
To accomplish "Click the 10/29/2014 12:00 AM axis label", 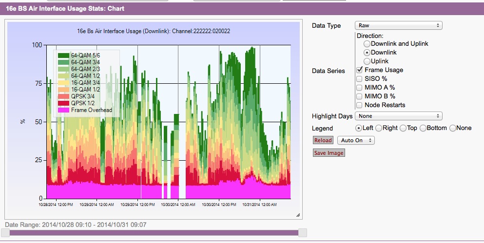I will [97, 205].
